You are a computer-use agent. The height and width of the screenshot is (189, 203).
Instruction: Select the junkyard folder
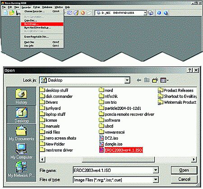51,108
